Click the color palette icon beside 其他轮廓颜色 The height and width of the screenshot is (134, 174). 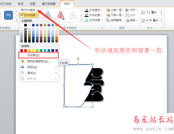click(x=22, y=61)
